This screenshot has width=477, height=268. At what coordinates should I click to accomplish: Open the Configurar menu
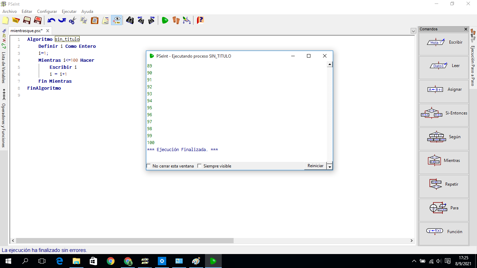[x=47, y=12]
